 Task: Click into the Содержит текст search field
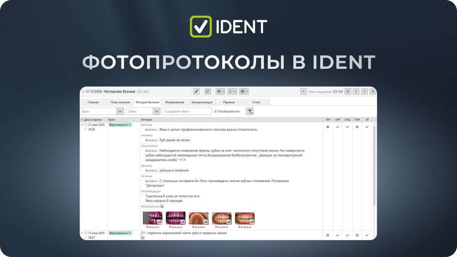187,111
